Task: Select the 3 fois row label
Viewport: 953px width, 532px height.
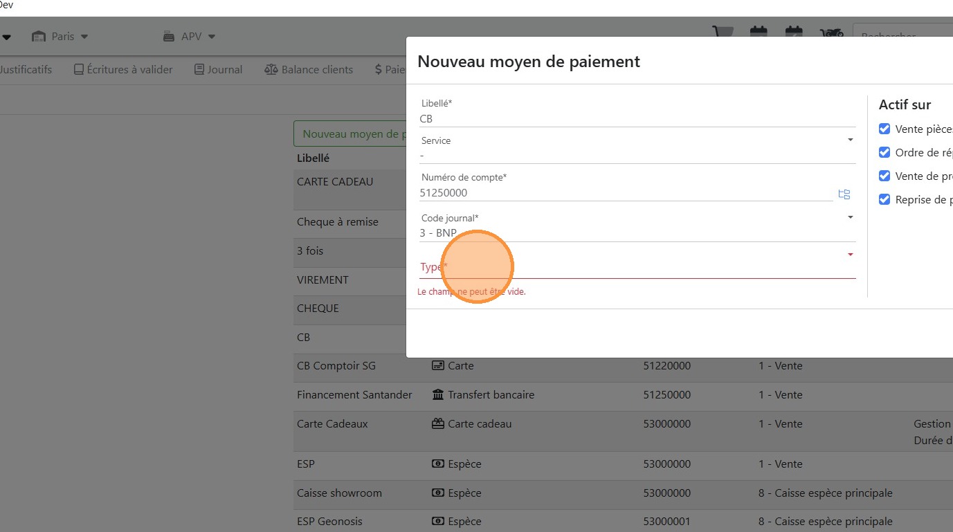Action: 310,250
